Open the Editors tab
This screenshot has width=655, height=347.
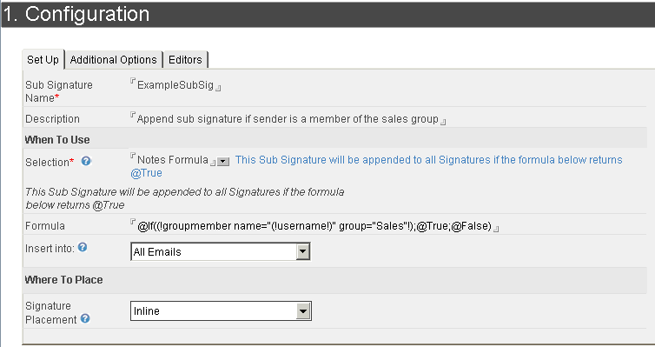tap(185, 60)
